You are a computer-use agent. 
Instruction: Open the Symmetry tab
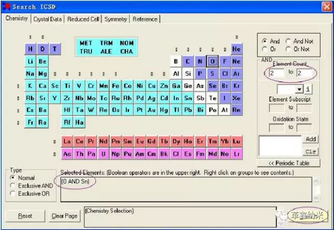(115, 19)
